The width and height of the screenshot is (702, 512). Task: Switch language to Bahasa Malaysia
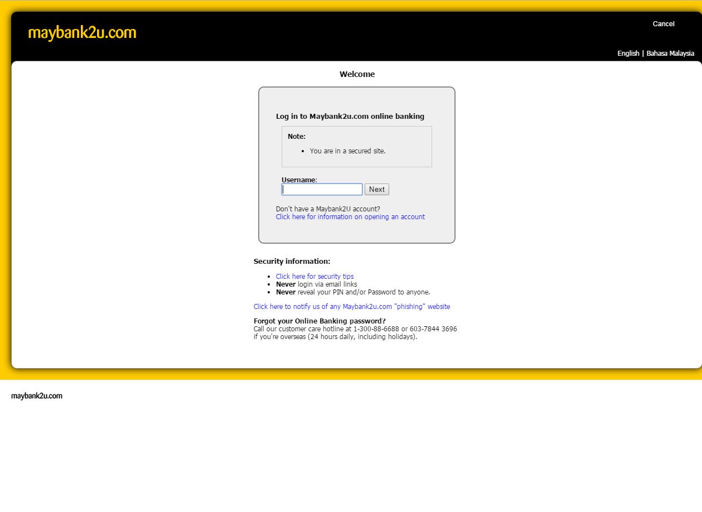[x=670, y=54]
